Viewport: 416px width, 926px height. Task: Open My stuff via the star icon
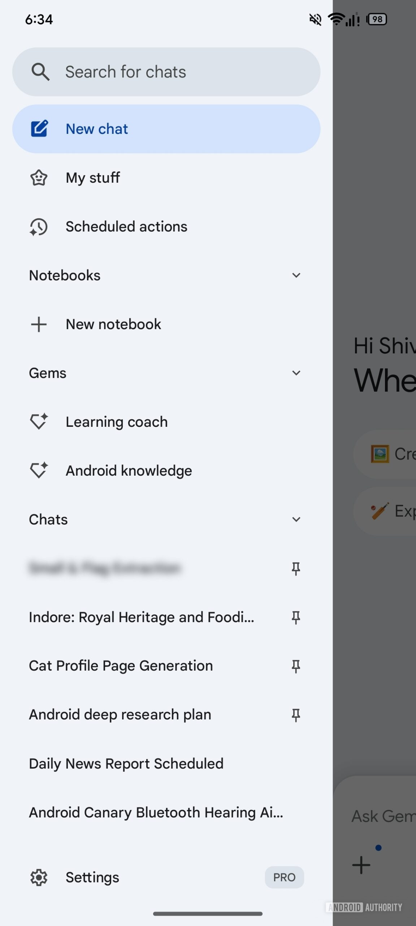click(39, 178)
